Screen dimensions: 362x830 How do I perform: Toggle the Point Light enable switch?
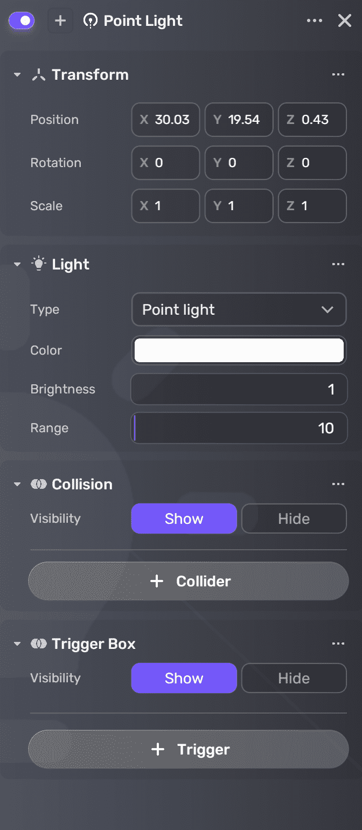pos(22,20)
